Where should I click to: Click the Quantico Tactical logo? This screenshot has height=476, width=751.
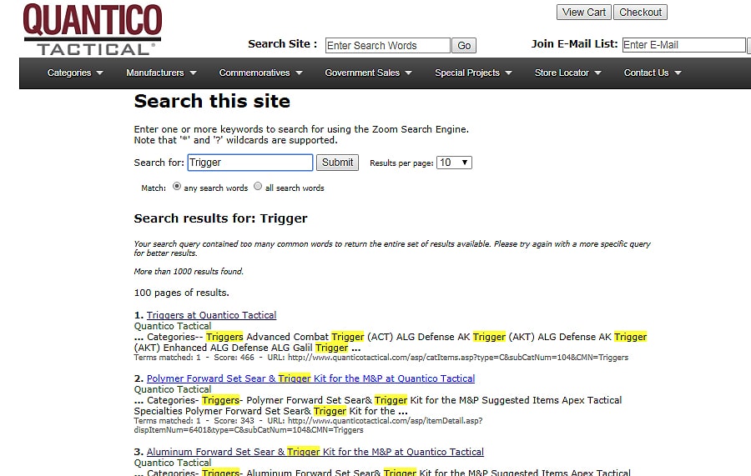point(93,28)
